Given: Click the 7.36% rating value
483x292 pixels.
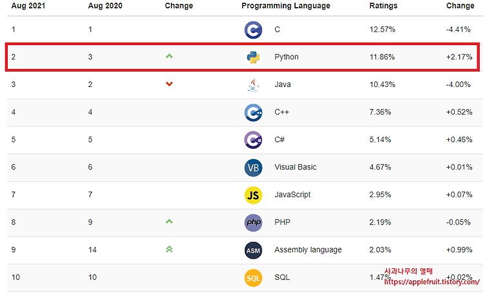Looking at the screenshot, I should (x=380, y=112).
